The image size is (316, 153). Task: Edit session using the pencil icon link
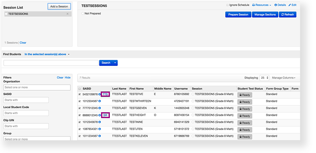coord(293,5)
